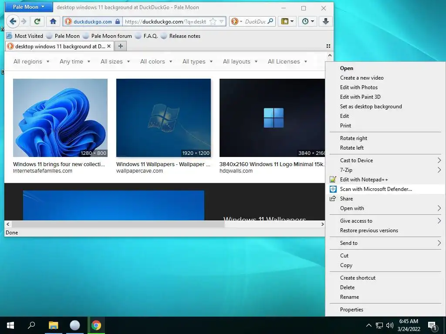Open the volume speaker tray icon
This screenshot has height=334, width=446.
[389, 325]
